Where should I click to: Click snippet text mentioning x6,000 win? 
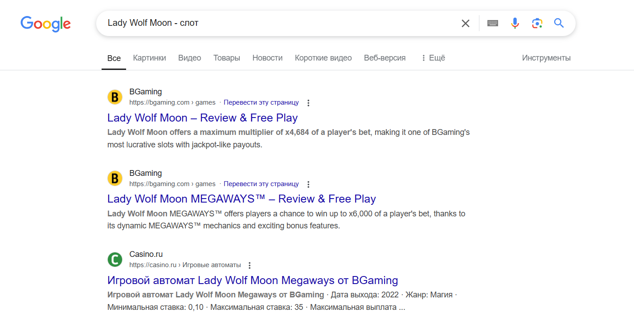tap(286, 220)
